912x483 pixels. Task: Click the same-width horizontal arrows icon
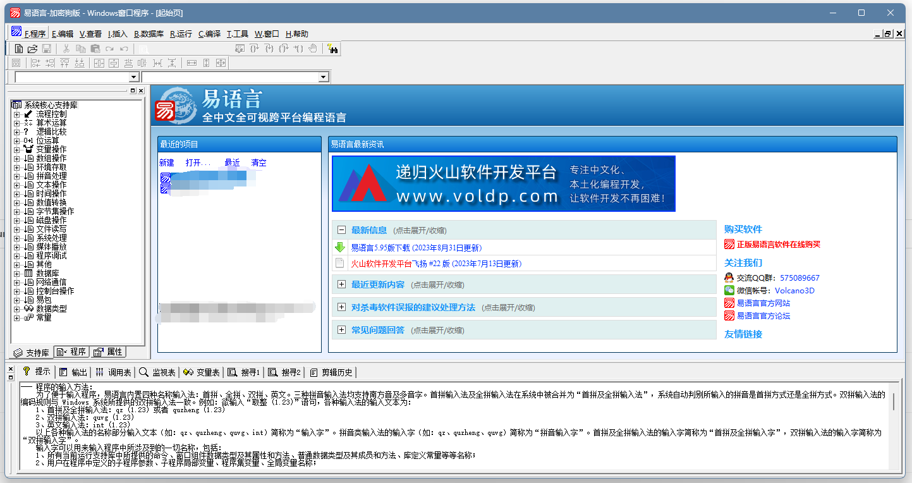(x=192, y=63)
